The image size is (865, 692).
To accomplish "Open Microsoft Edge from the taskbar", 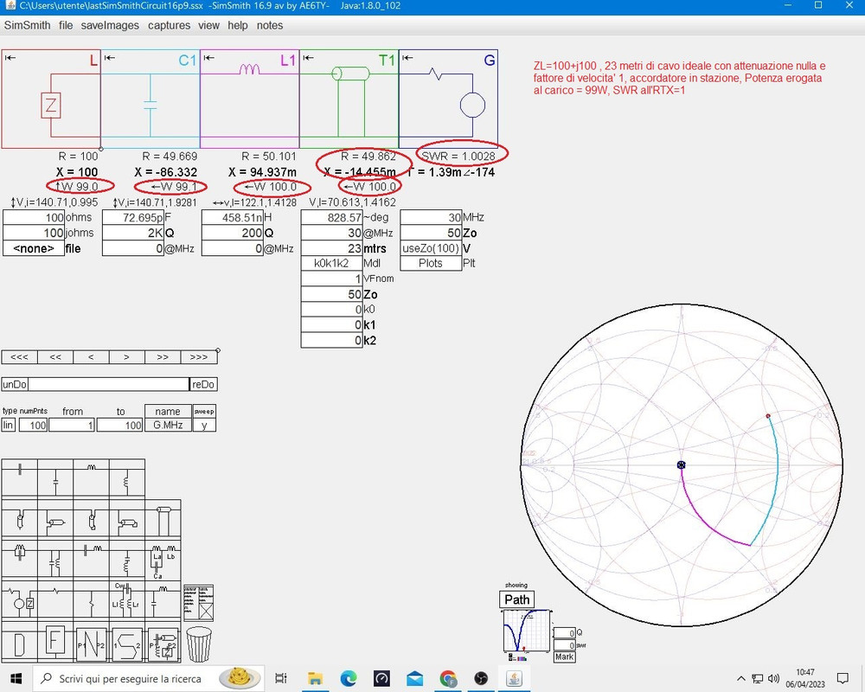I will tap(348, 678).
